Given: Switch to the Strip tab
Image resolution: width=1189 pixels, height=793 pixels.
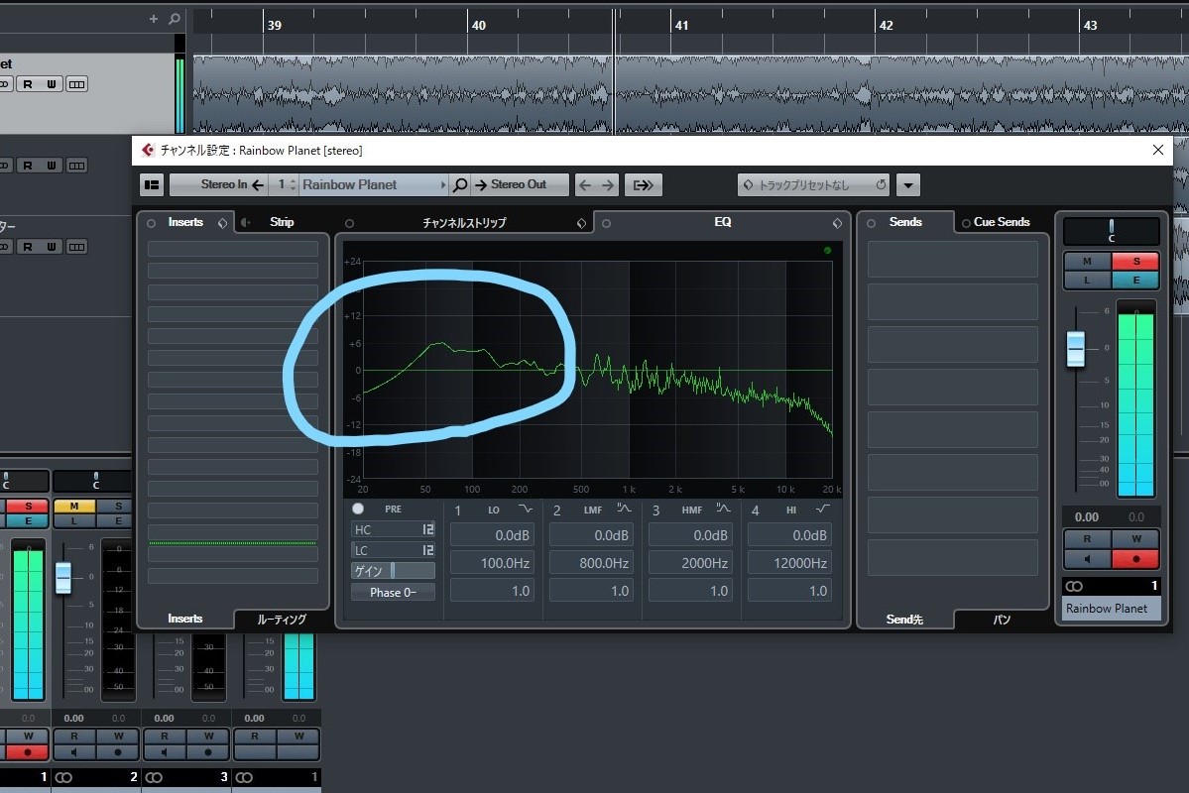Looking at the screenshot, I should [282, 222].
